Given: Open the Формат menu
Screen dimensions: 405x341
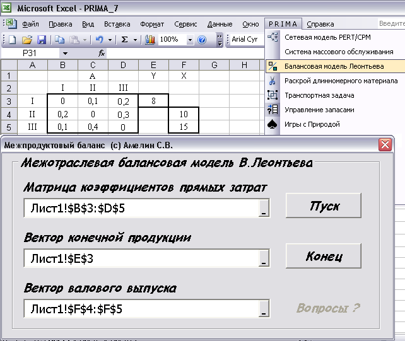Looking at the screenshot, I should [152, 24].
